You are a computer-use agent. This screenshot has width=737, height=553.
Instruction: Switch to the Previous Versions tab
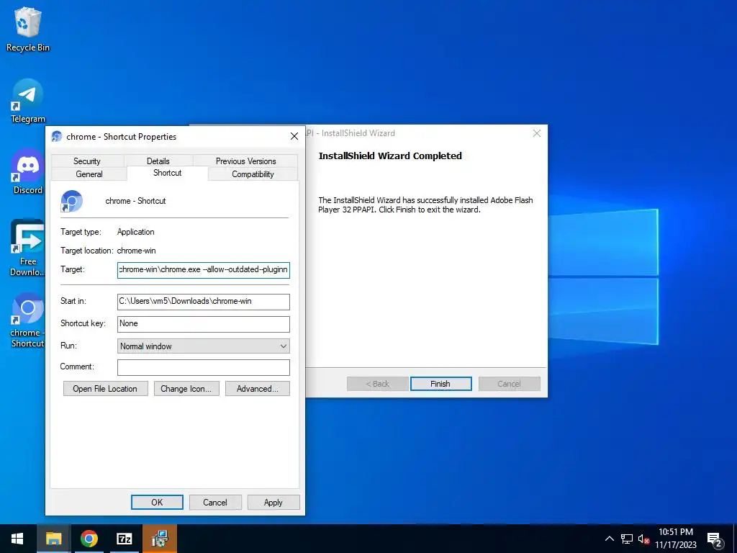[x=246, y=161]
